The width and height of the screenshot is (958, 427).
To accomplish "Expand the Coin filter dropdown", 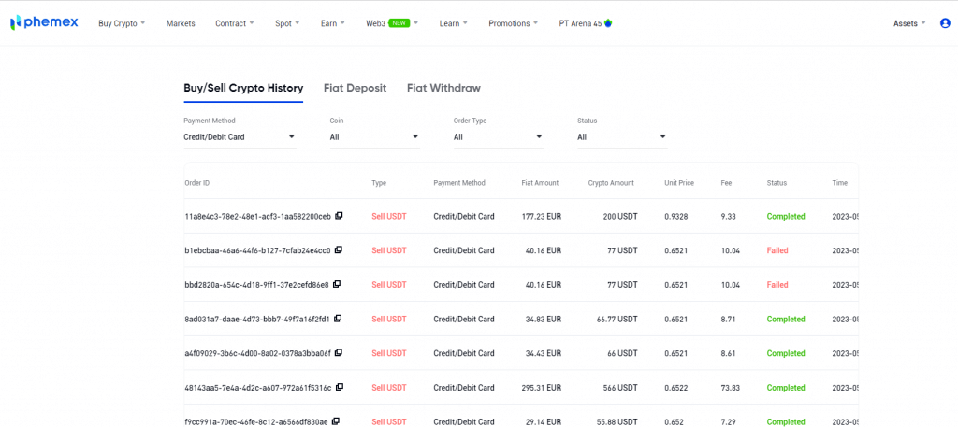I will pos(374,136).
